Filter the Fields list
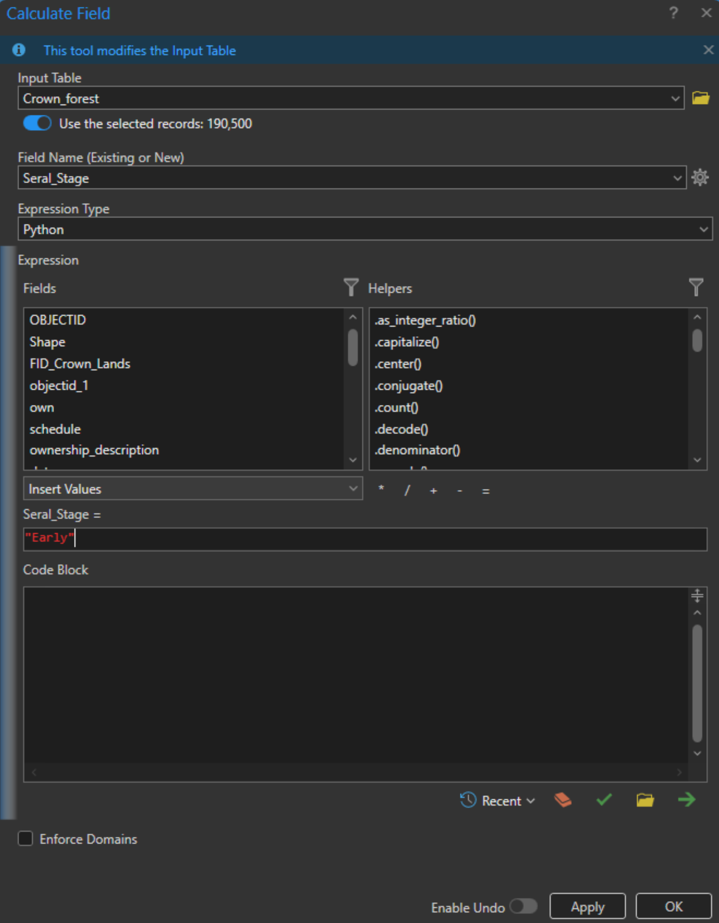Viewport: 719px width, 923px height. pyautogui.click(x=351, y=287)
